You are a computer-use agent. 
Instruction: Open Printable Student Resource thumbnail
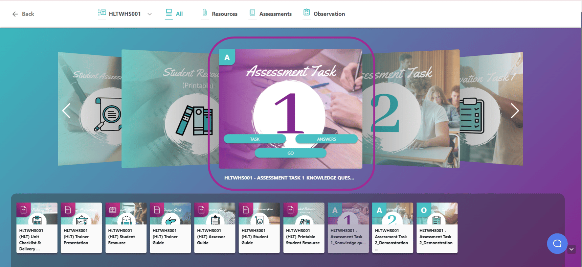point(304,228)
